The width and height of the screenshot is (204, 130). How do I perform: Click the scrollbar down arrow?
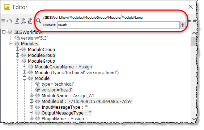[194, 119]
